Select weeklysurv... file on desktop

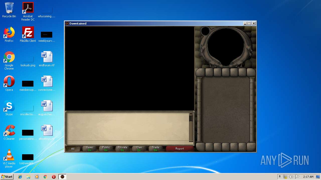click(47, 36)
